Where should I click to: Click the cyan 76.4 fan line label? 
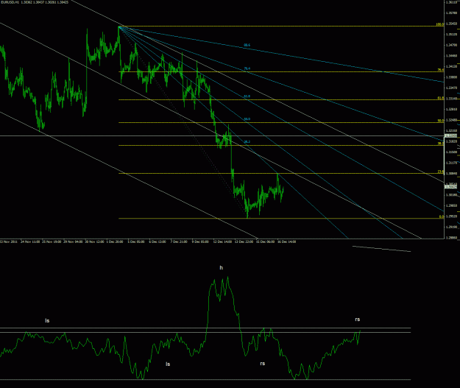click(247, 68)
